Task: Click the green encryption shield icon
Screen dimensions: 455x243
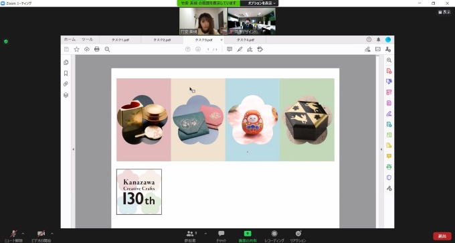Action: pyautogui.click(x=6, y=42)
